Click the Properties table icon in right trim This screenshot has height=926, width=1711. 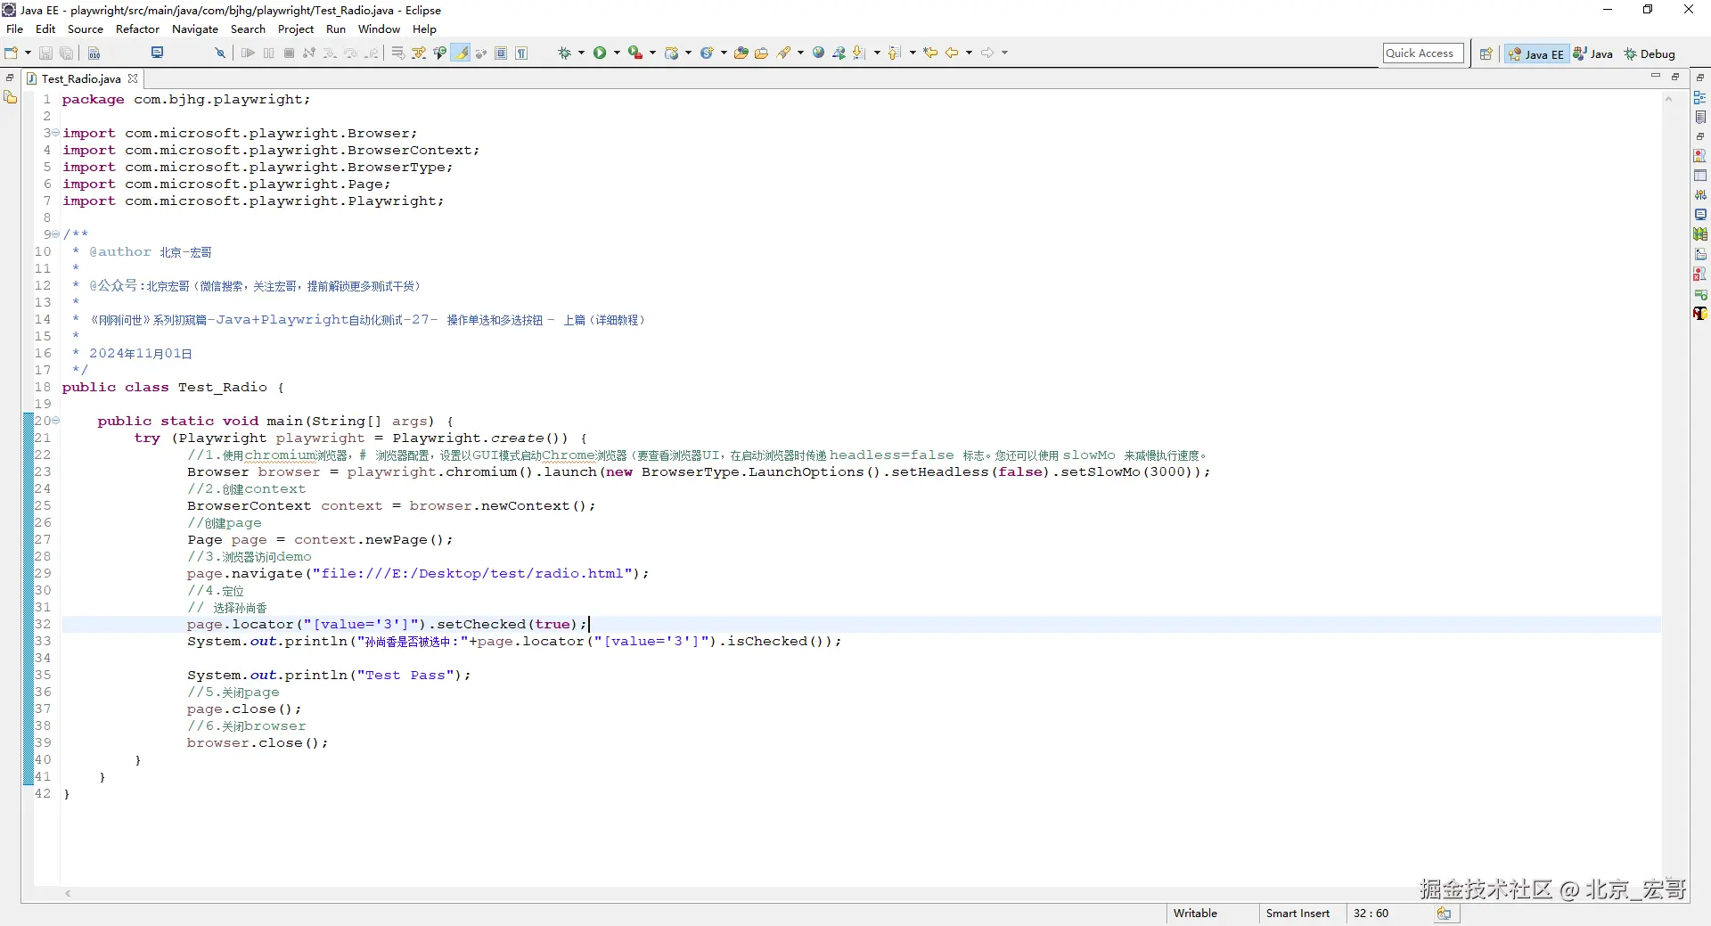1700,176
